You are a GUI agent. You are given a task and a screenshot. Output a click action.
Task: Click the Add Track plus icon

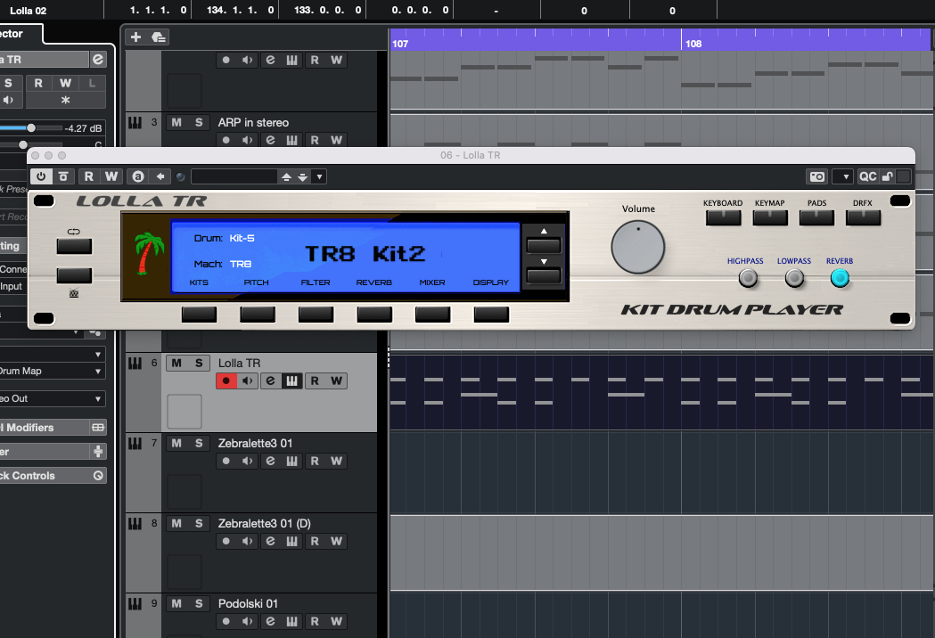click(x=136, y=37)
